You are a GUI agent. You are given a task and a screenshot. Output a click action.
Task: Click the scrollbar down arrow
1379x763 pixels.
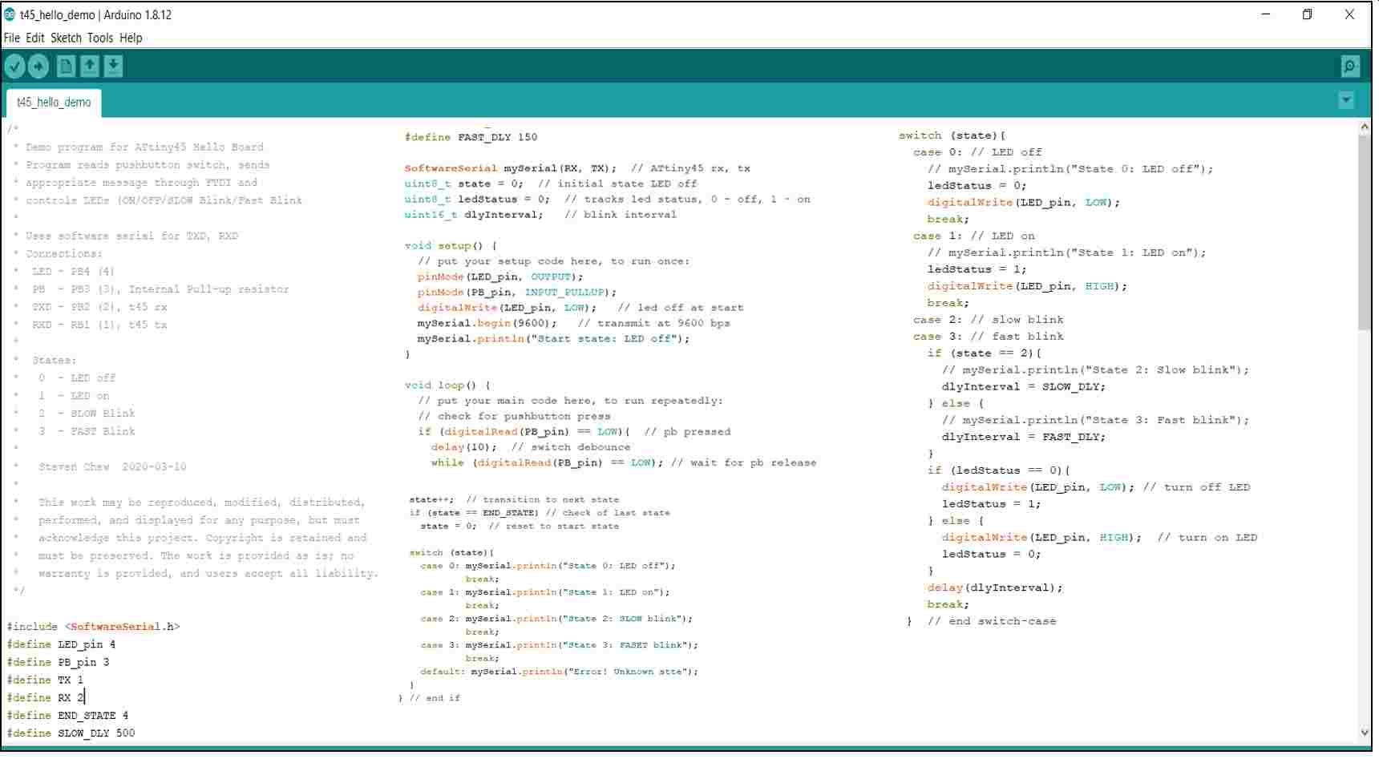point(1365,733)
